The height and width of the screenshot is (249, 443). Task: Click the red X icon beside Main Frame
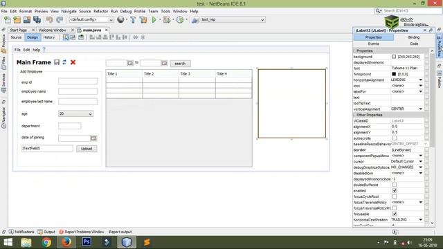(x=73, y=62)
